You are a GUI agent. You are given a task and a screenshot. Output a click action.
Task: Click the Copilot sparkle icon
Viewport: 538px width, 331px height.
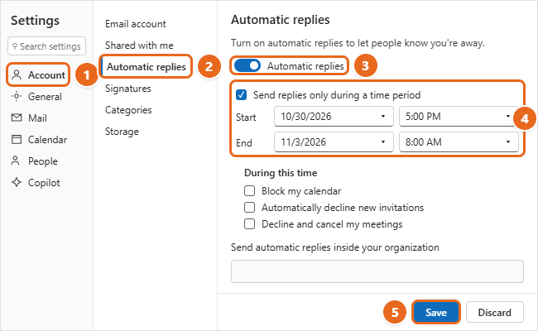[x=16, y=183]
